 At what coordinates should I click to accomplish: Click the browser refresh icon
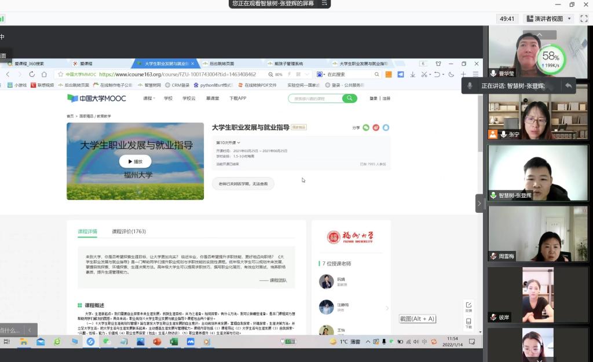(30, 75)
